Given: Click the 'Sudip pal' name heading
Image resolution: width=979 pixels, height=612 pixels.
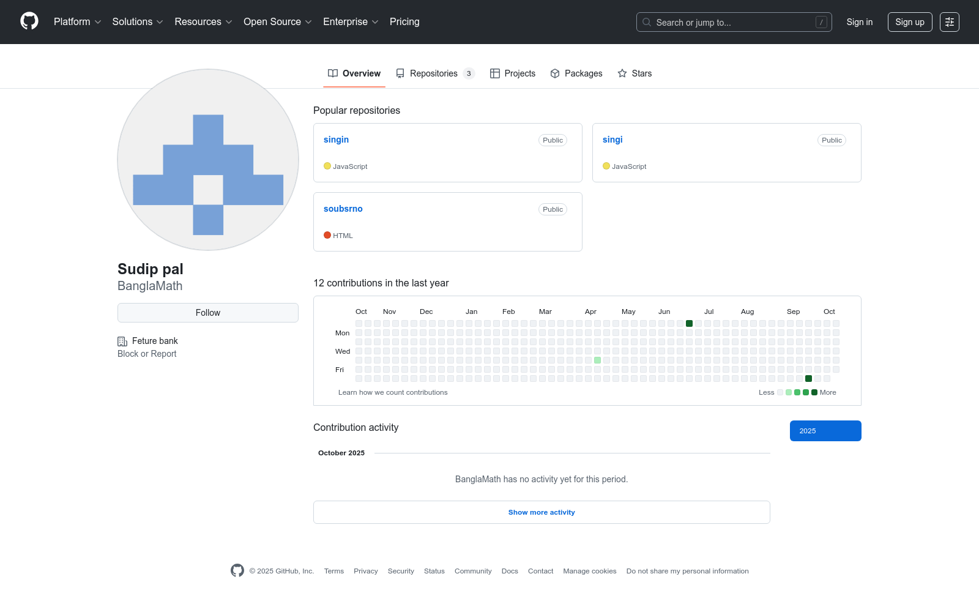Looking at the screenshot, I should pyautogui.click(x=151, y=269).
